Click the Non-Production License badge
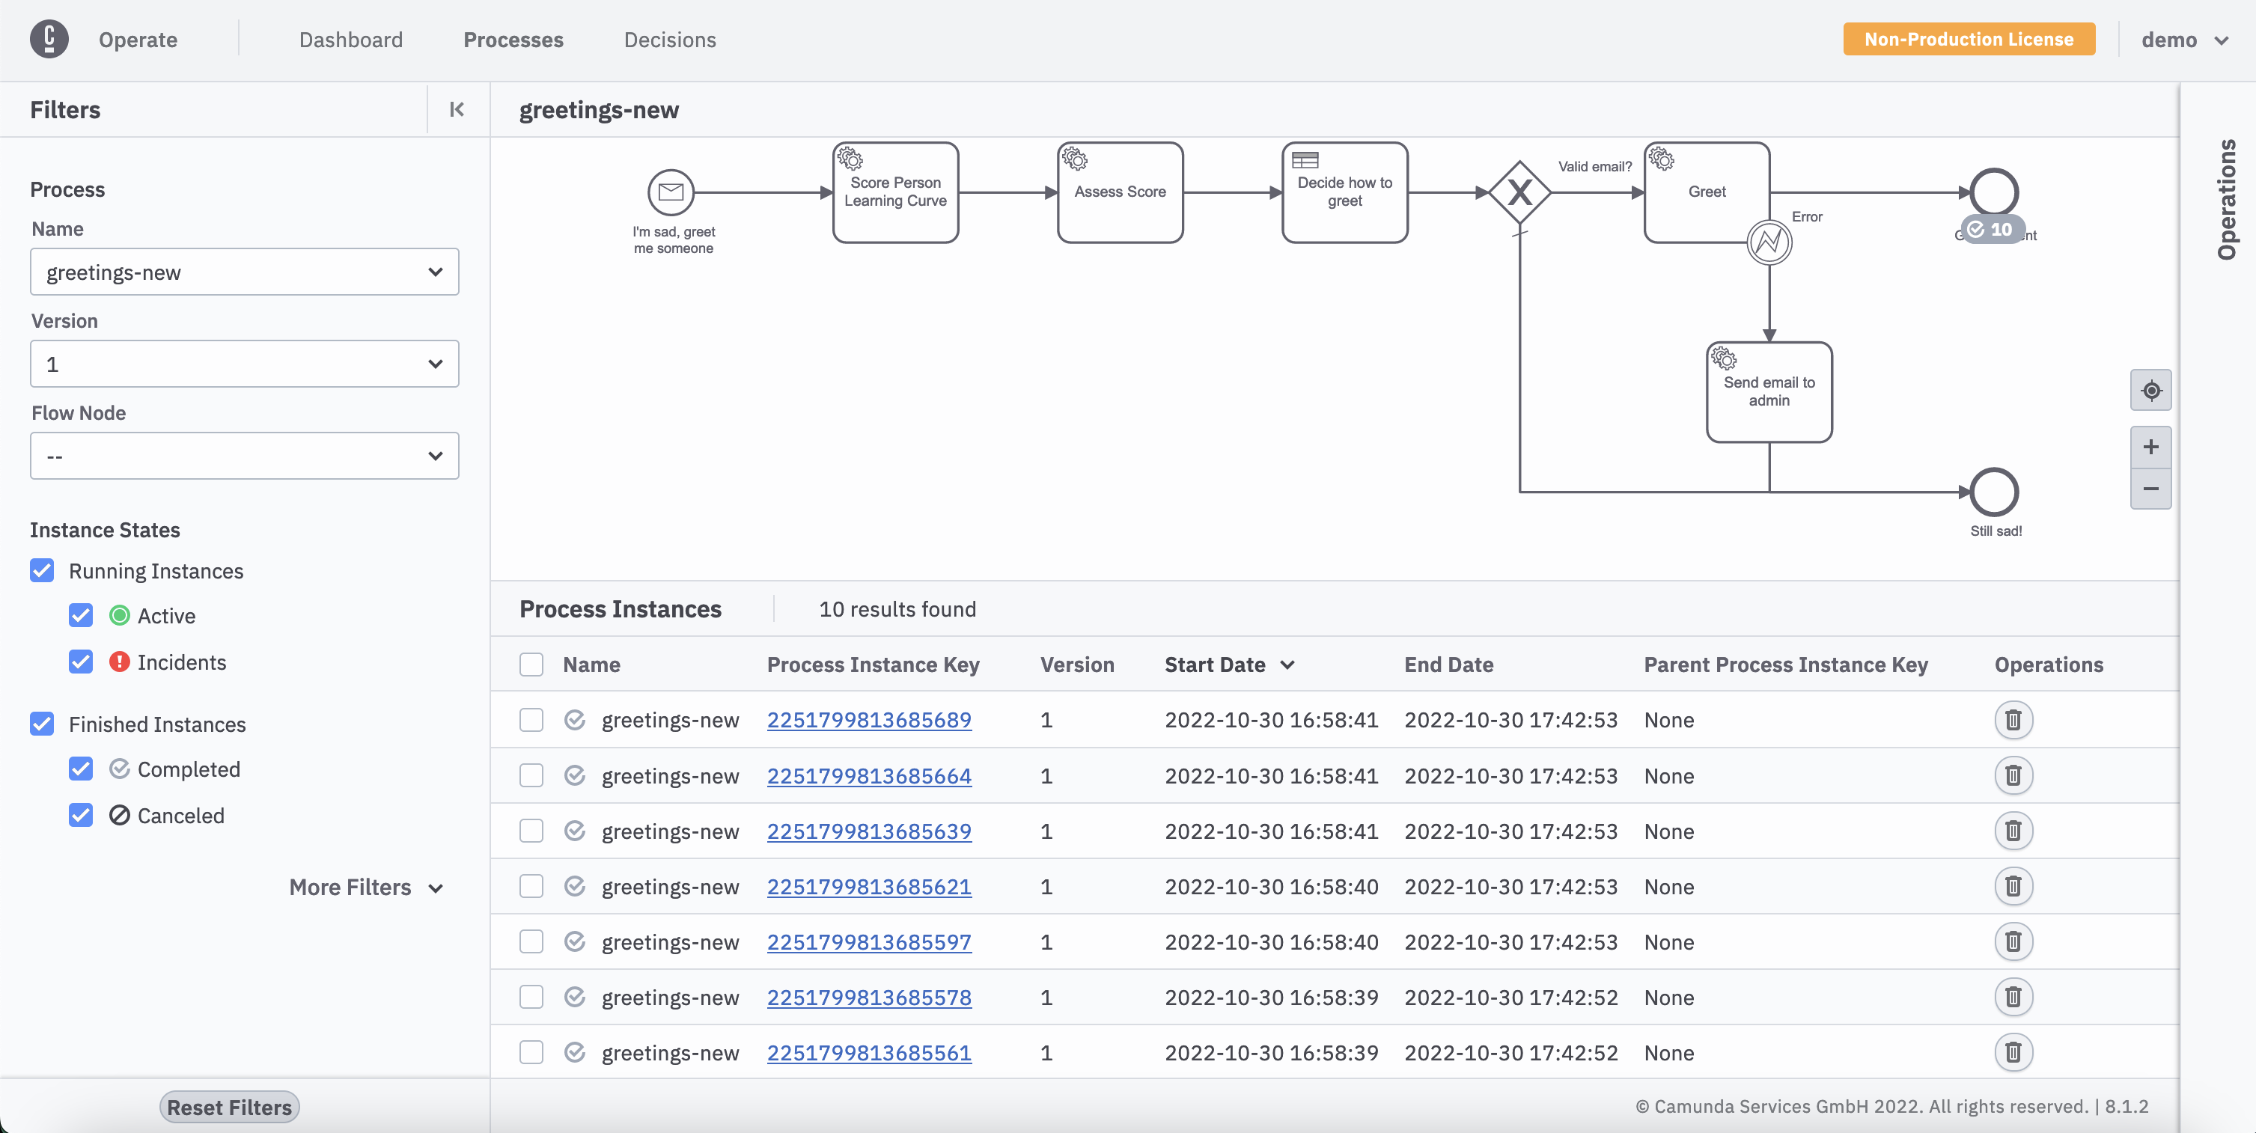The image size is (2256, 1133). pos(1969,40)
